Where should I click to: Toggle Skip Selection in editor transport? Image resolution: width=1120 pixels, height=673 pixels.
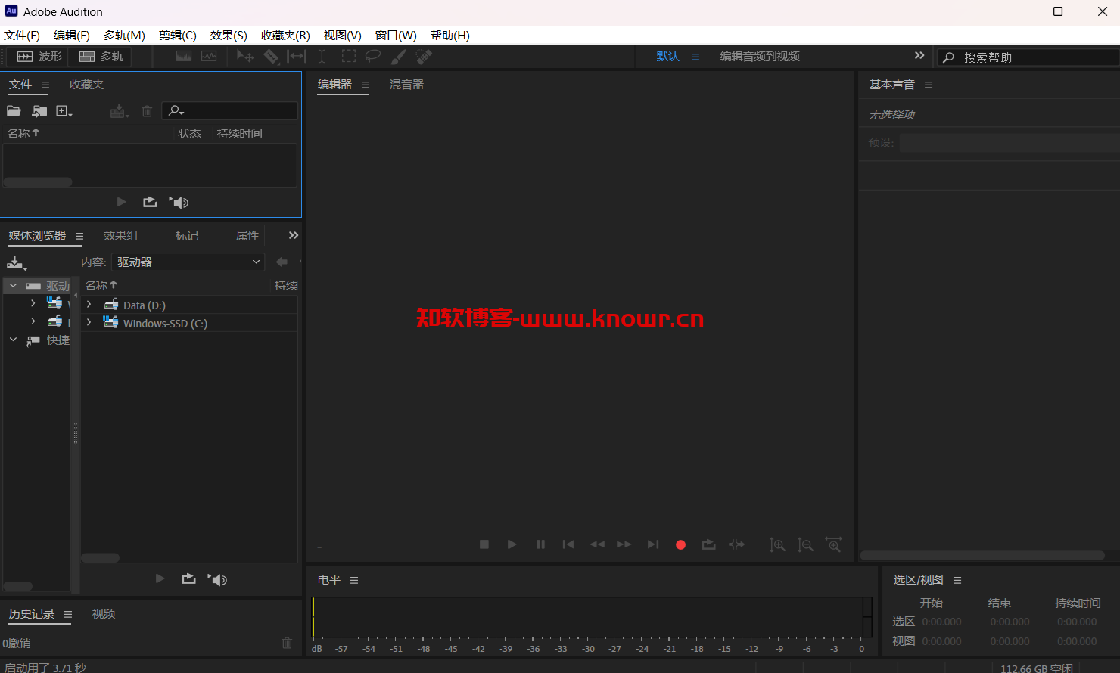click(736, 544)
